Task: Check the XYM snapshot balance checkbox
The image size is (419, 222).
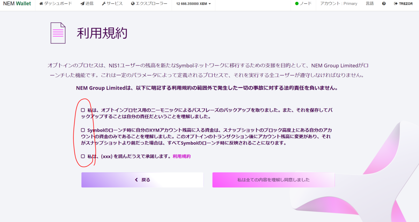Action: click(83, 130)
